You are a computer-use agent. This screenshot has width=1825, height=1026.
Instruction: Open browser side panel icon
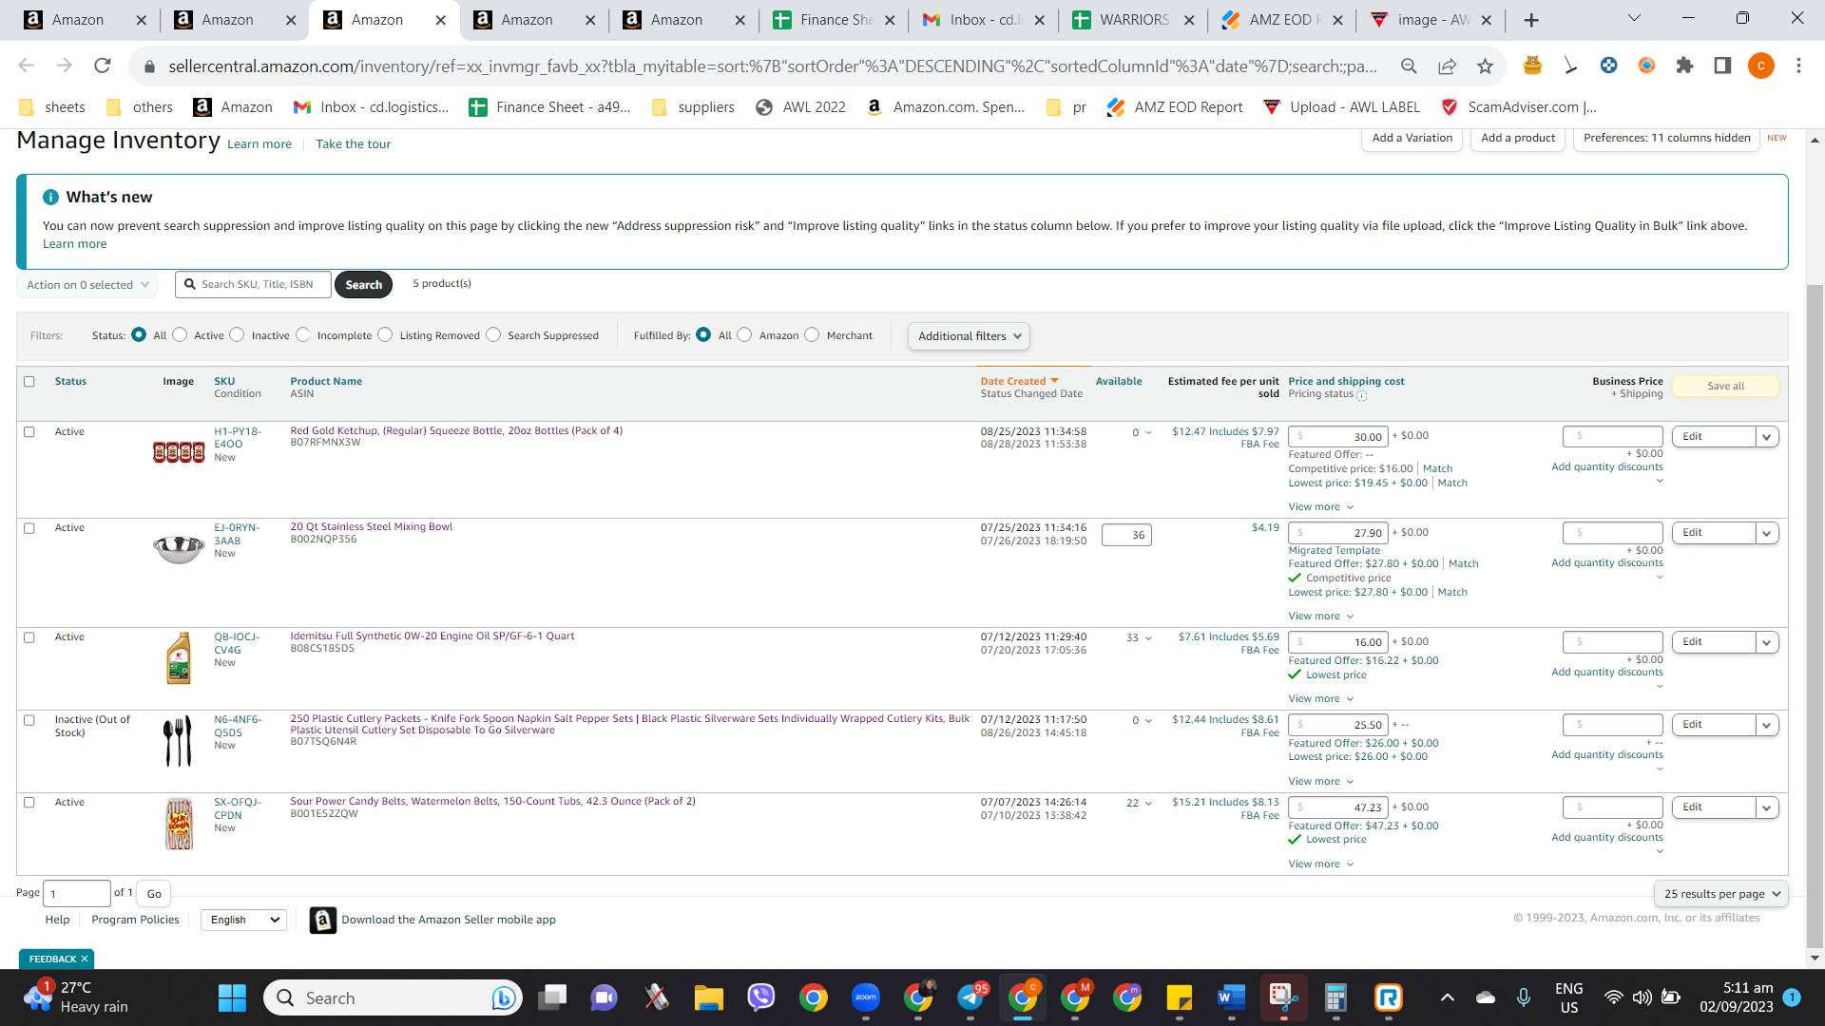tap(1722, 66)
